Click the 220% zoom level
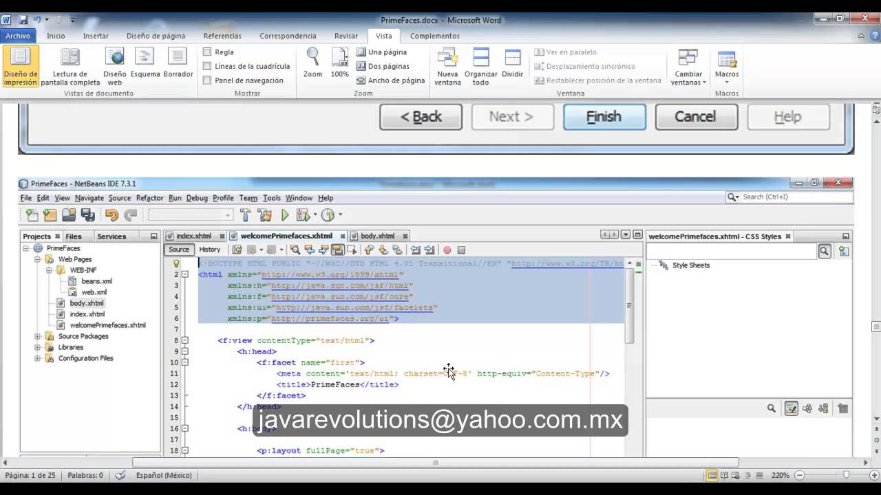 pos(780,475)
